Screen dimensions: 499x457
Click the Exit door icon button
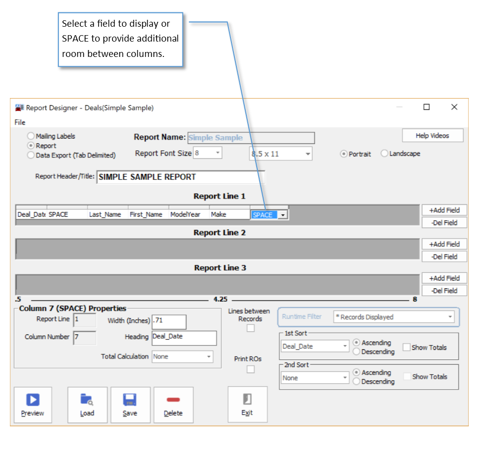247,404
